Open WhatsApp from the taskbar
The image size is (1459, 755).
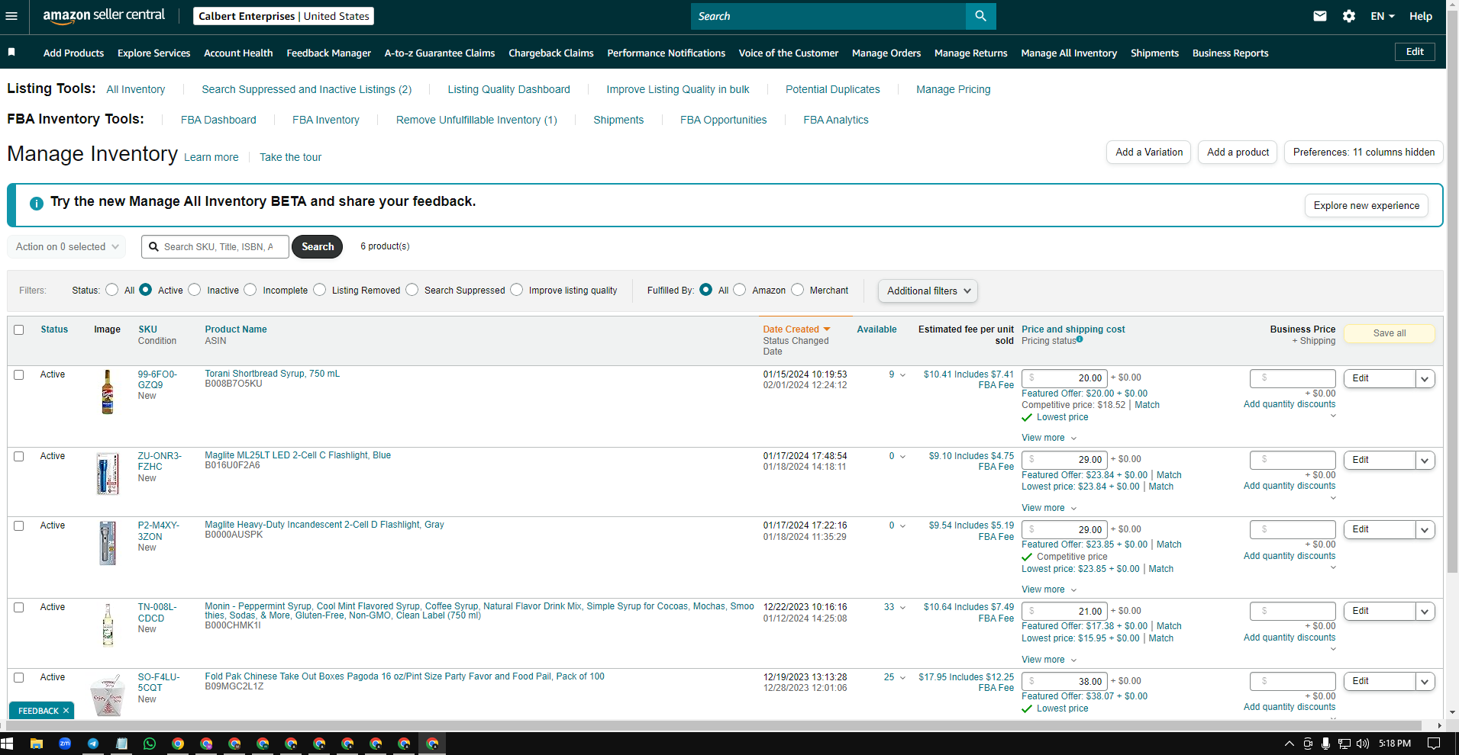click(x=150, y=744)
